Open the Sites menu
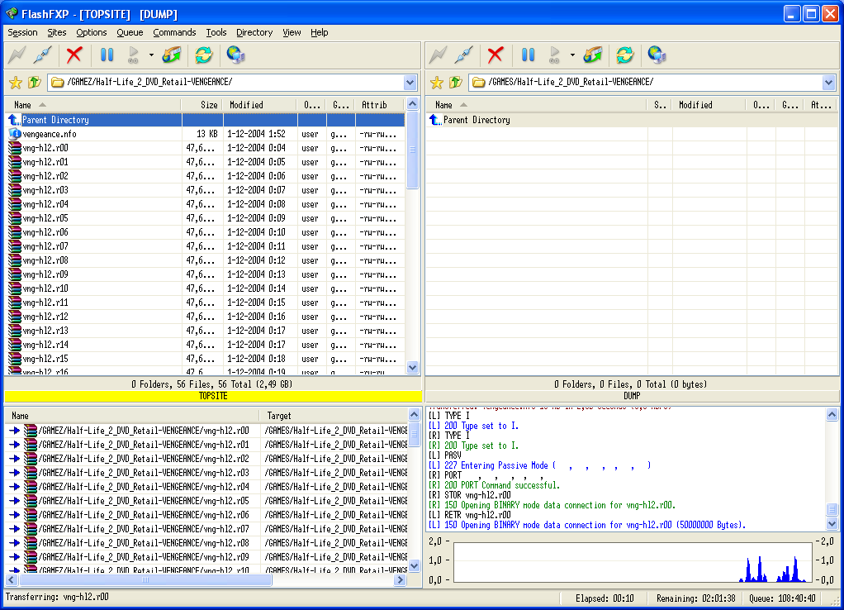This screenshot has height=610, width=844. pyautogui.click(x=56, y=32)
